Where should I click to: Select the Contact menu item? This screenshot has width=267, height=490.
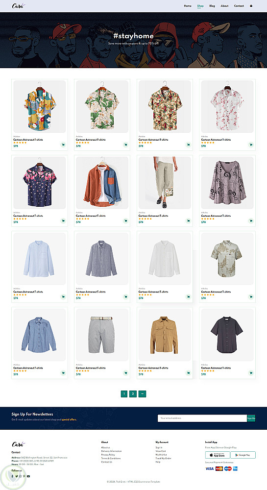pyautogui.click(x=239, y=6)
